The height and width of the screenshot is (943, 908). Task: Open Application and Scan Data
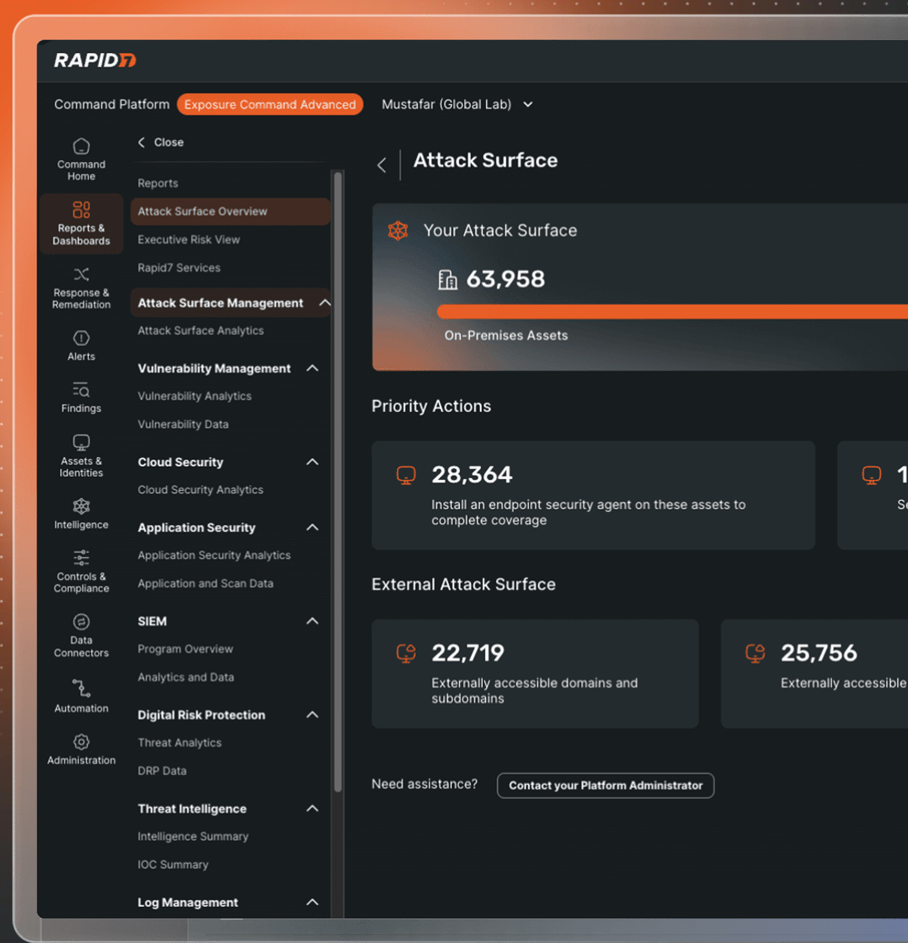205,584
